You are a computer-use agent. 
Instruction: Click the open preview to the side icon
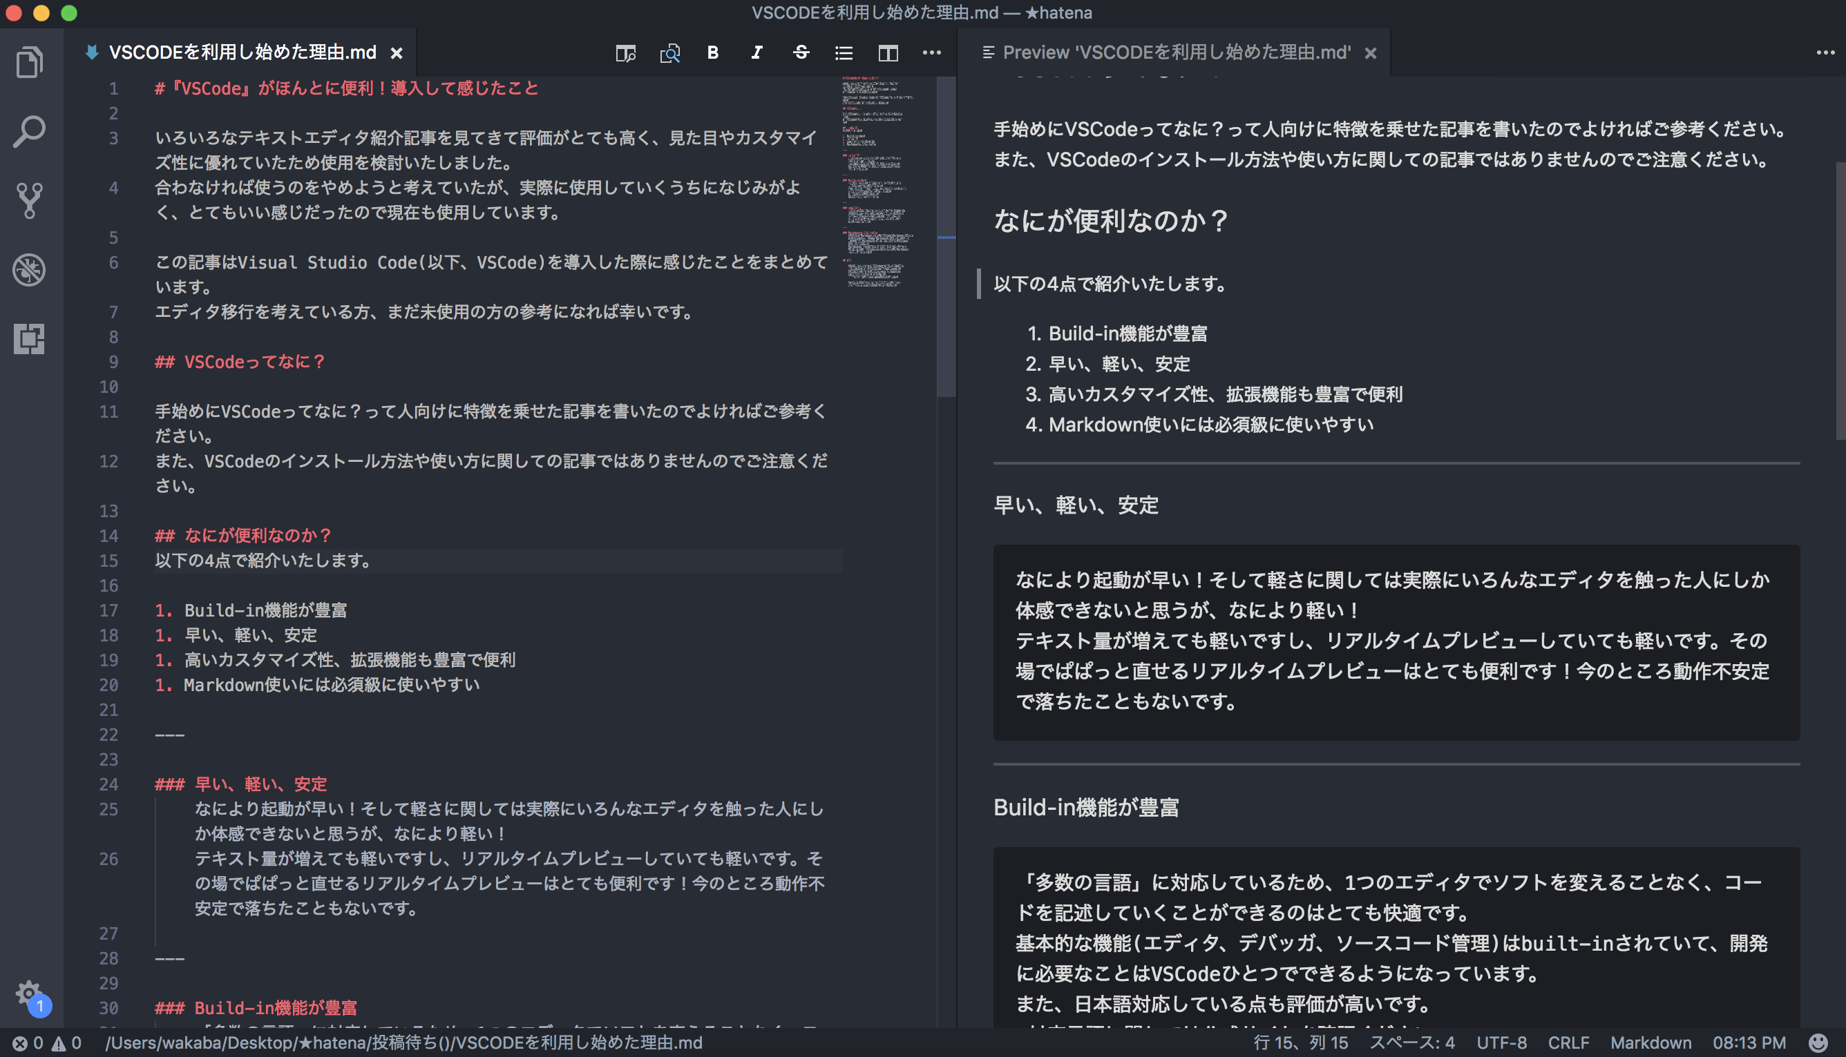pyautogui.click(x=625, y=53)
